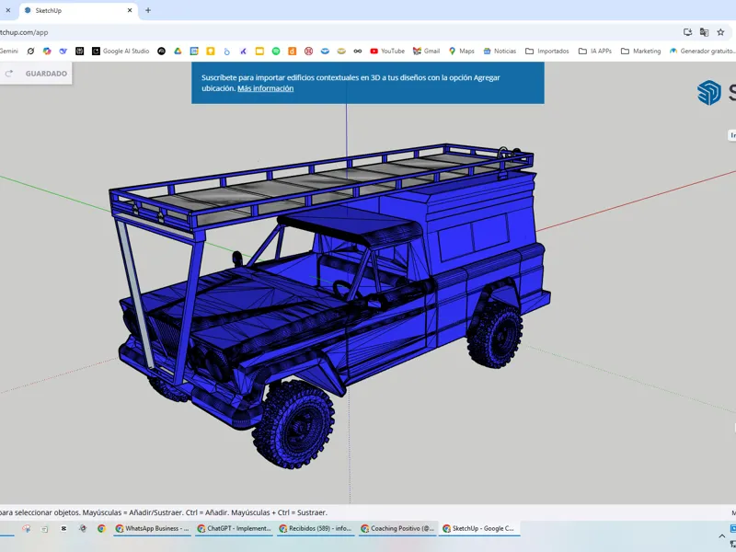Switch to SketchUp - Google Chrome taskbar window
Image resolution: width=736 pixels, height=552 pixels.
coord(479,528)
